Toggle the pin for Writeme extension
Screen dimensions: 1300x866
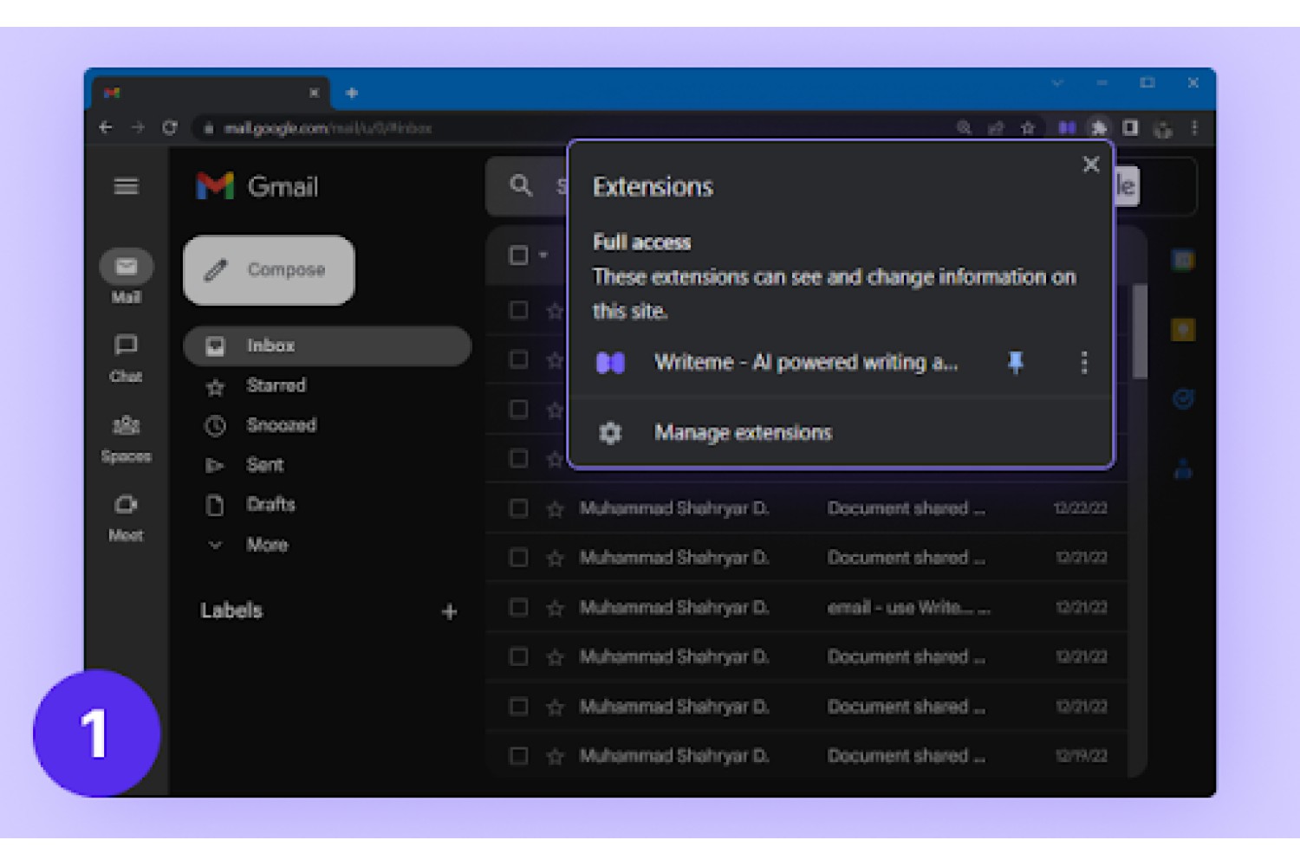tap(1016, 362)
